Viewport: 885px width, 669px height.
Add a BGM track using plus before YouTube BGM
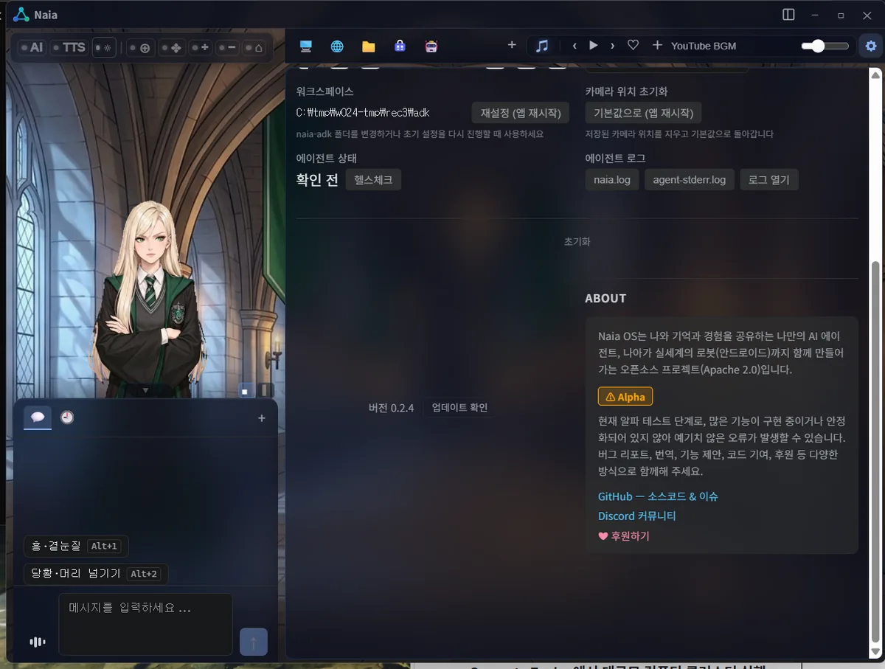[657, 46]
